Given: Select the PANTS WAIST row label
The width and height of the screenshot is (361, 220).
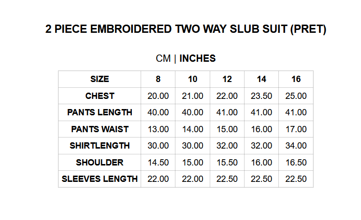Looking at the screenshot, I should coord(100,129).
